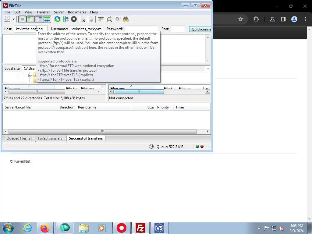Toggle remote directory tree display

(39, 19)
